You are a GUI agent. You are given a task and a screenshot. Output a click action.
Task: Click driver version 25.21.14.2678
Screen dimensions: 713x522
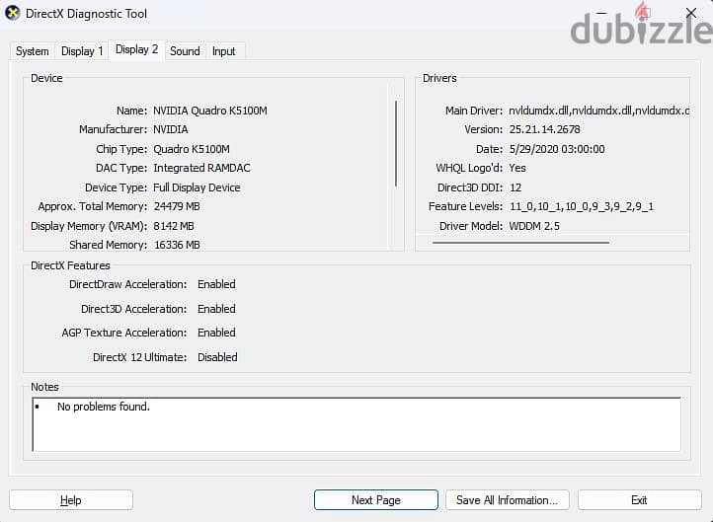coord(545,129)
